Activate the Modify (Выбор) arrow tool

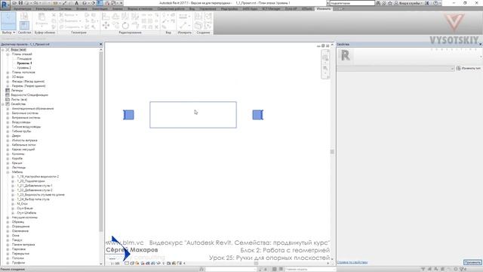pyautogui.click(x=8, y=21)
